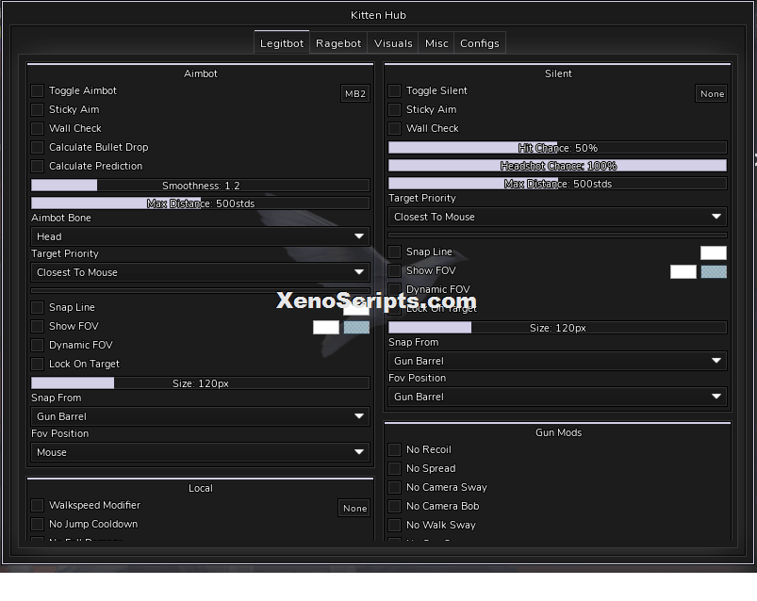Check Sticky Aim in Aimbot panel
This screenshot has width=757, height=601.
37,109
